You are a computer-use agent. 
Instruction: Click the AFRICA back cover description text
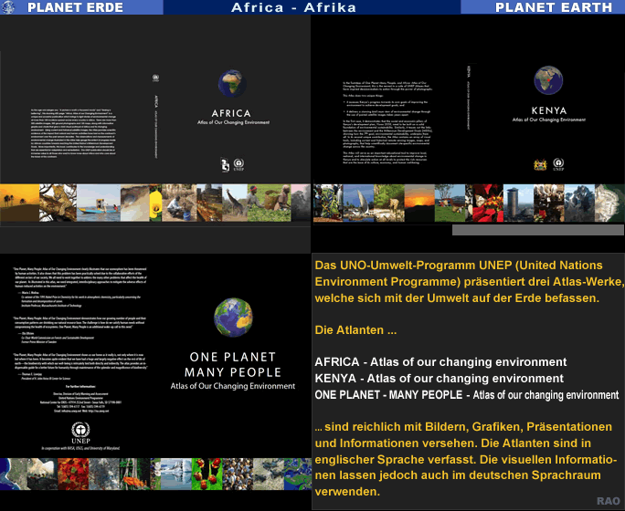coord(74,133)
